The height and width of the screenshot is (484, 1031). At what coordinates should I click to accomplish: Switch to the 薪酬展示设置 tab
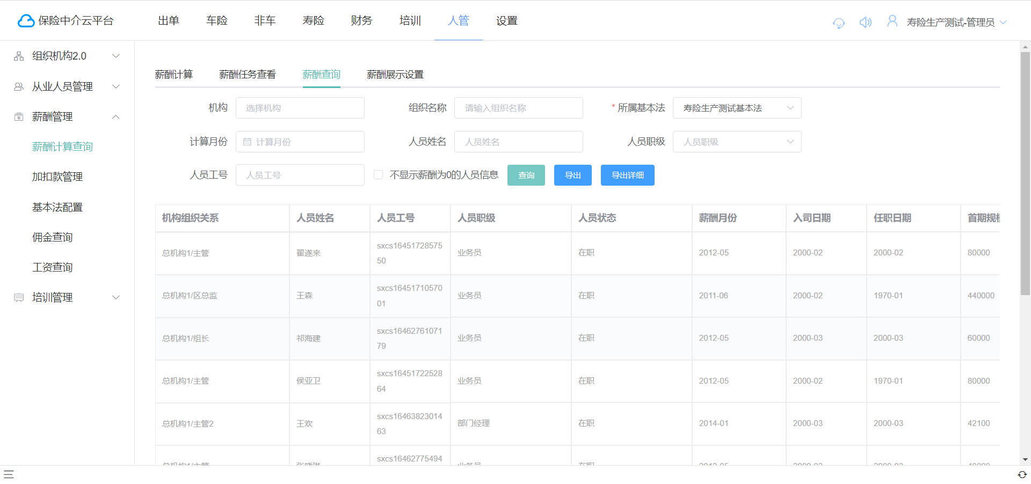click(395, 75)
